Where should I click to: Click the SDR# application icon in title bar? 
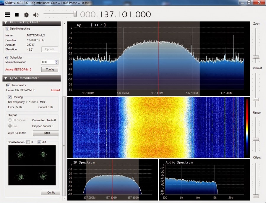click(x=3, y=2)
